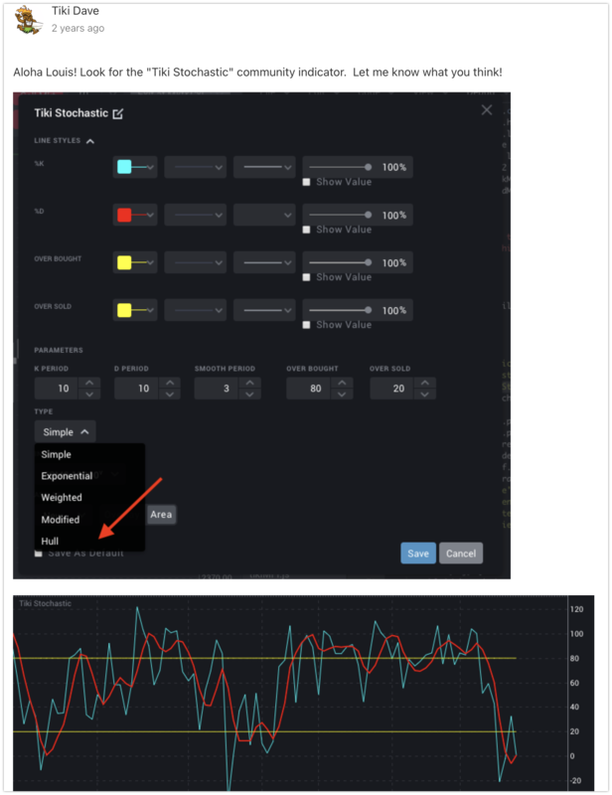
Task: Click the '2 years ago' timestamp
Action: 77,29
